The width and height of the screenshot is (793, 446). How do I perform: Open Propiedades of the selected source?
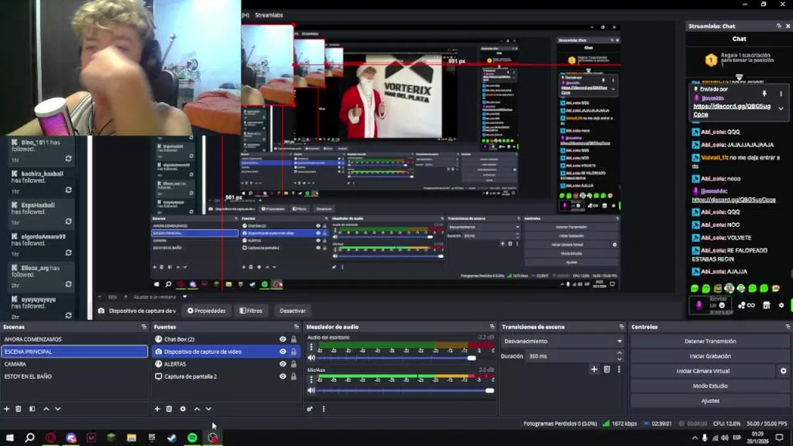click(207, 311)
